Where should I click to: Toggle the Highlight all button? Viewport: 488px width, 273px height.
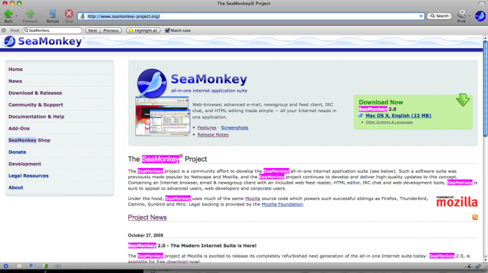pos(143,31)
